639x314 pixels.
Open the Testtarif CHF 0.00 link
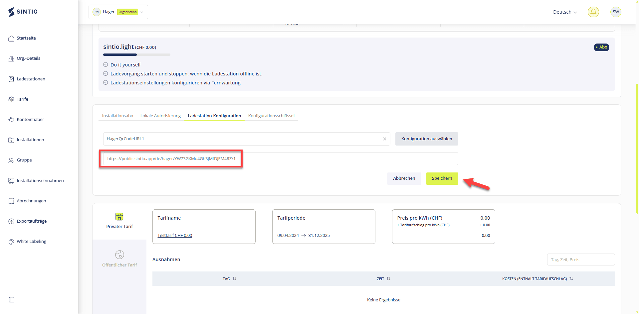coord(175,236)
